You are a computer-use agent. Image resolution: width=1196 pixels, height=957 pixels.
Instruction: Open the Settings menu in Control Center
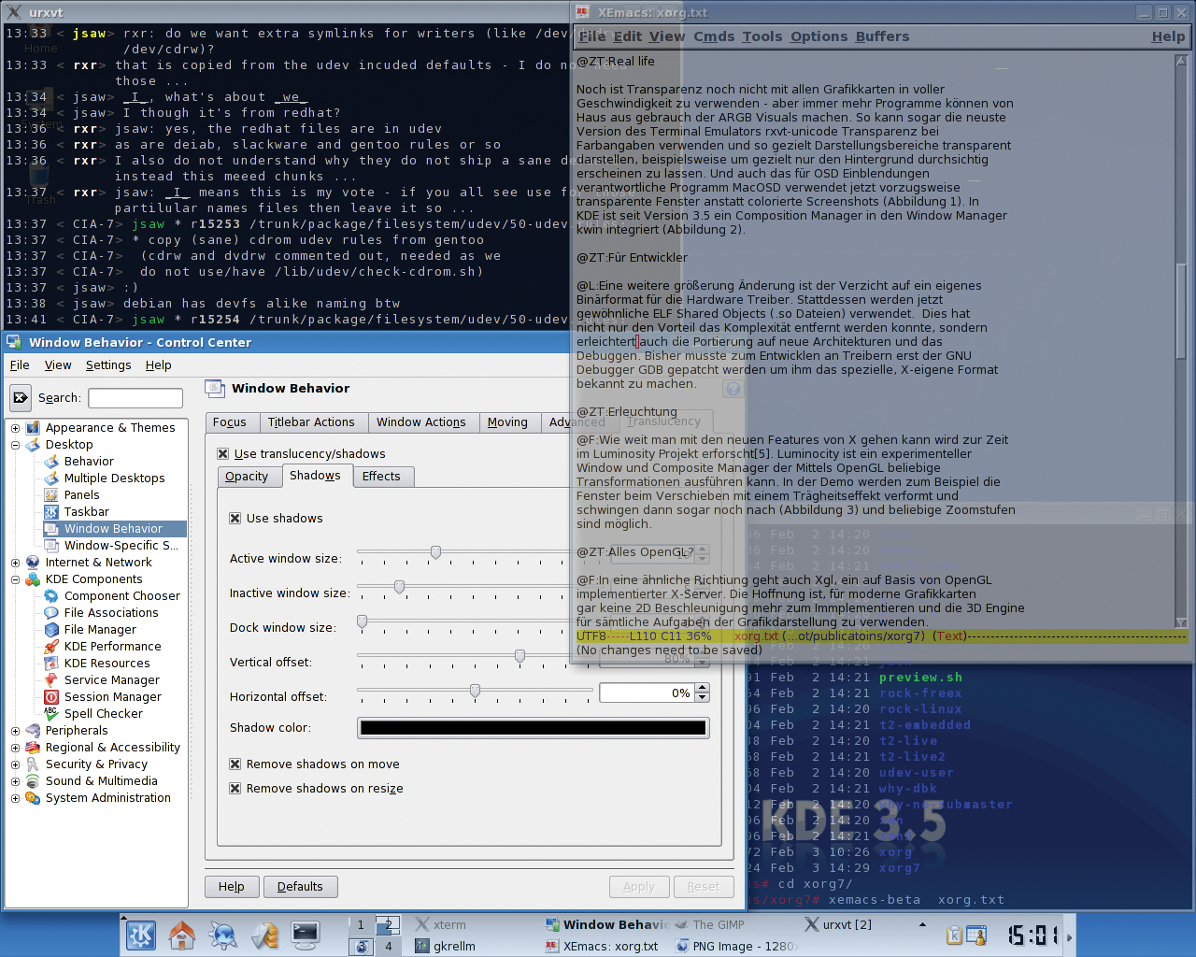108,364
